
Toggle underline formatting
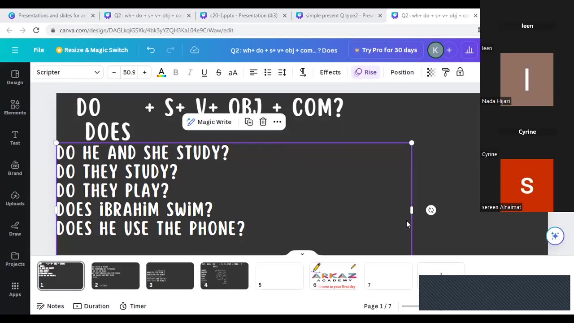[204, 72]
